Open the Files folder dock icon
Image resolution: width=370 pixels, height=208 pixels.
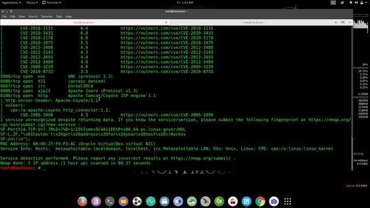point(123,202)
